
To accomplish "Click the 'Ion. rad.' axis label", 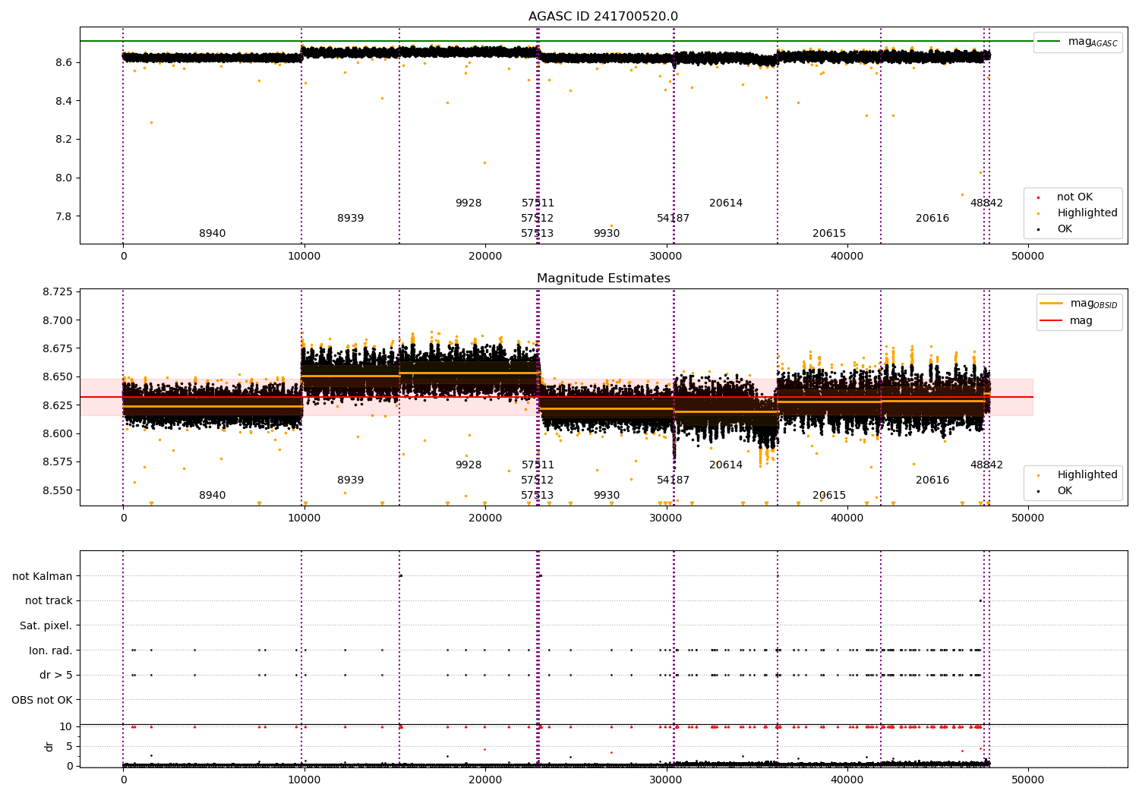I will pyautogui.click(x=51, y=651).
